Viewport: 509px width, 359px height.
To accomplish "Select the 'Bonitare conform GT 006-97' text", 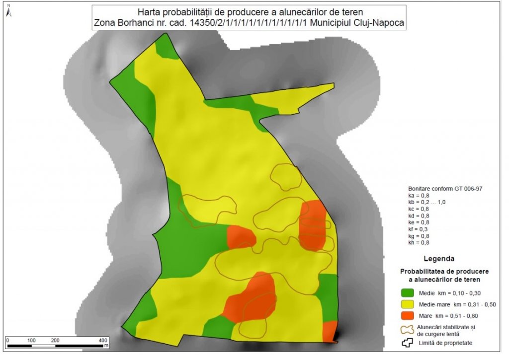I will (x=438, y=189).
